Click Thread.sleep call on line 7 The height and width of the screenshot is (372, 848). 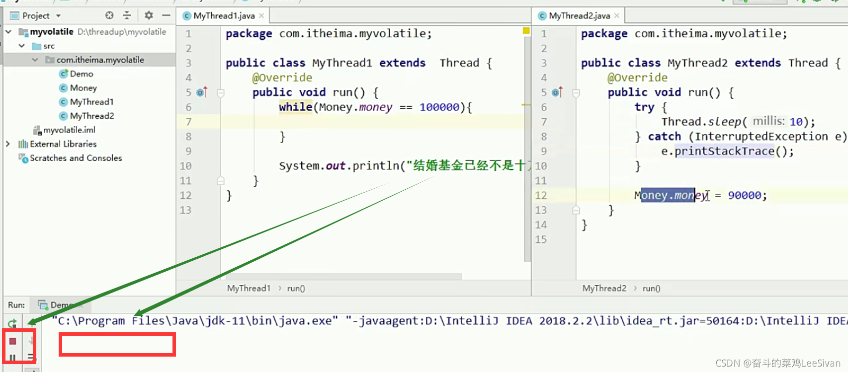tap(738, 122)
